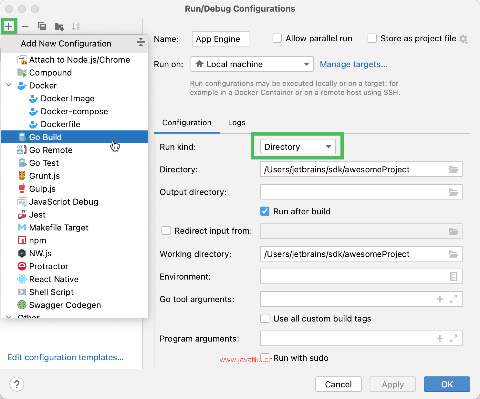The height and width of the screenshot is (399, 480).
Task: Click the gear icon next to Store as project file
Action: click(464, 39)
